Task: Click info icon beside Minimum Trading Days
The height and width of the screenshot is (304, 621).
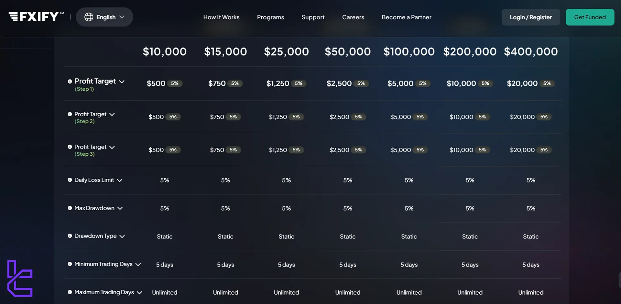Action: point(70,264)
